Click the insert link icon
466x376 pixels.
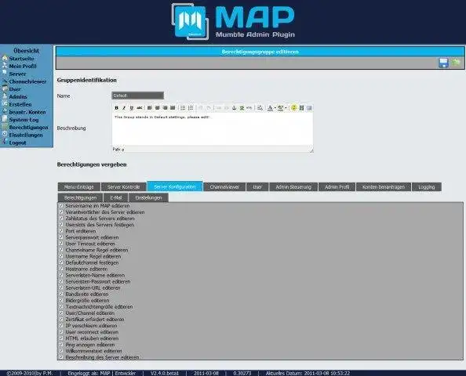[x=219, y=108]
